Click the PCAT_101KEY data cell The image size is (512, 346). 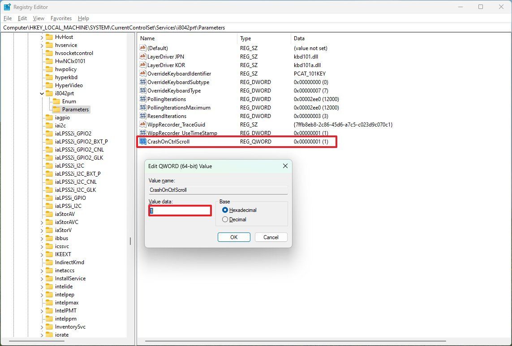pyautogui.click(x=310, y=74)
